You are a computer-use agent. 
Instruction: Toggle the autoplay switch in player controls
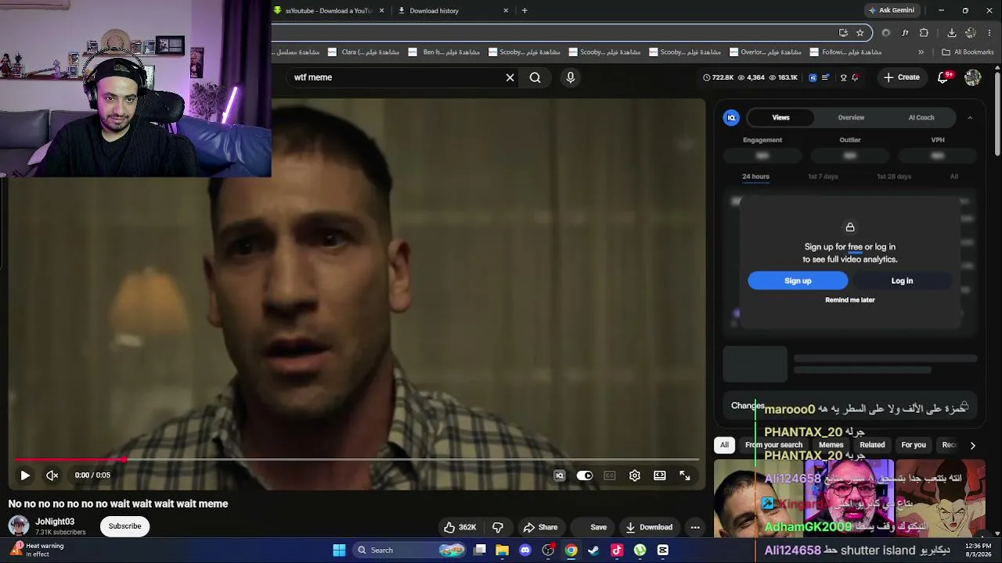click(x=585, y=475)
